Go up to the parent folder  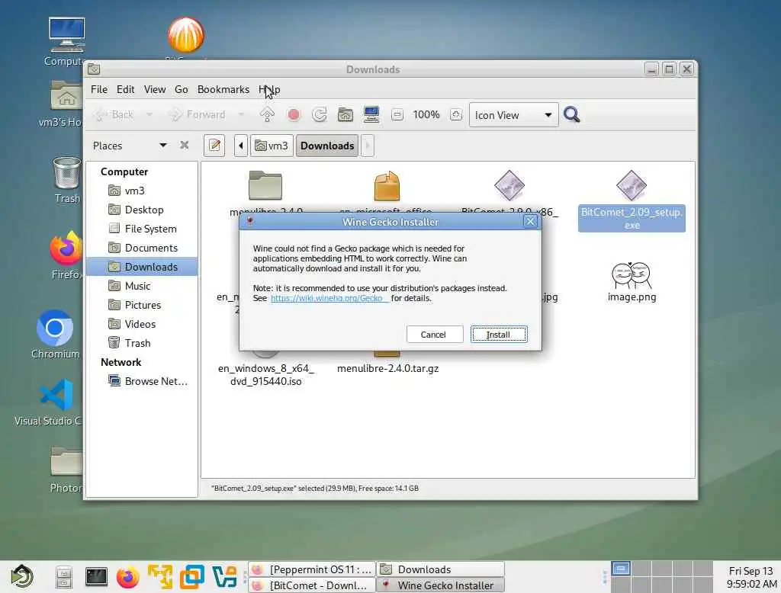(x=267, y=115)
